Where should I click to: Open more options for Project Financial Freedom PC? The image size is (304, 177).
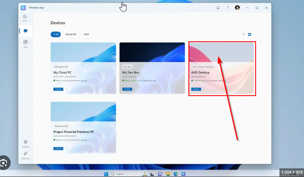66,148
